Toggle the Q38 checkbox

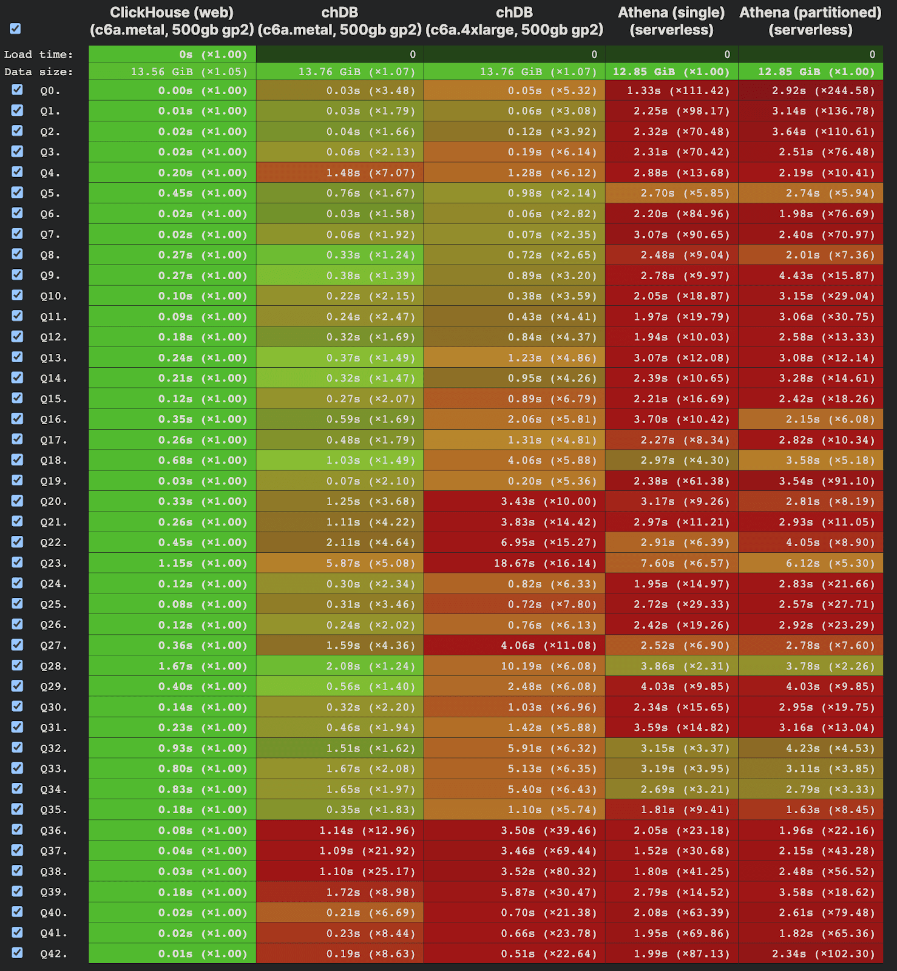coord(17,871)
